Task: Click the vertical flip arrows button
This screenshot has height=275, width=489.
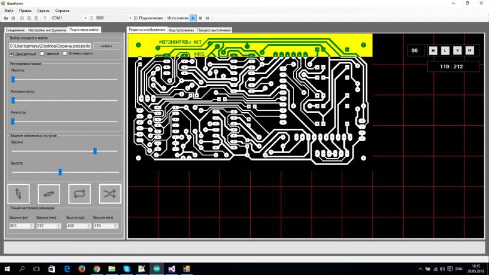Action: coord(18,194)
